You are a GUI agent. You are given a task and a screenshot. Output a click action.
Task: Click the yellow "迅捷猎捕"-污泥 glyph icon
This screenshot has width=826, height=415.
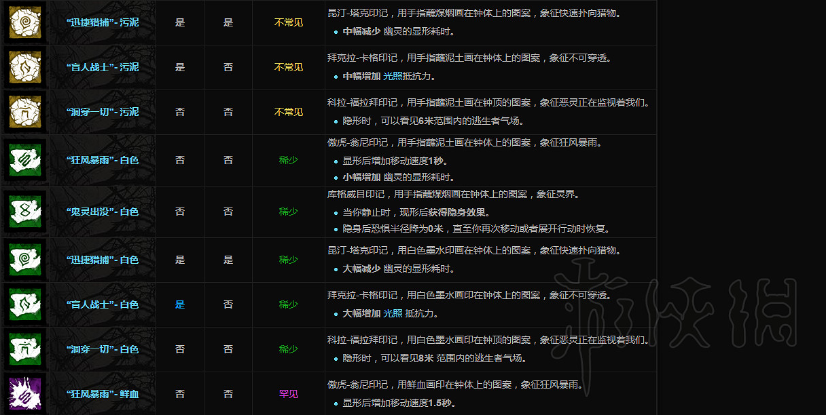(x=24, y=22)
